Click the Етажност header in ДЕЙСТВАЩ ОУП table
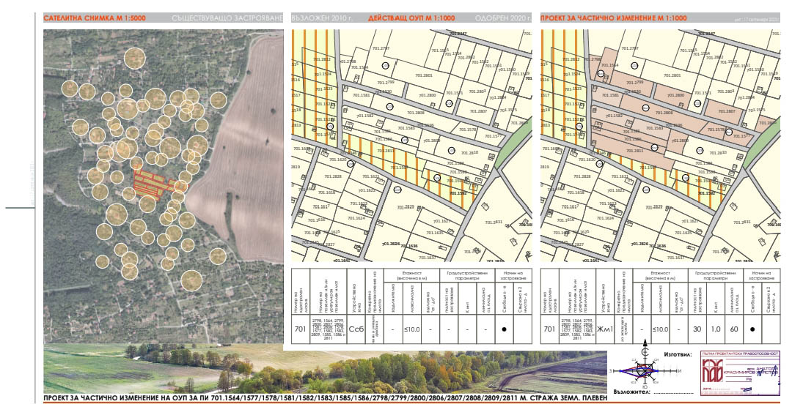This screenshot has height=415, width=792. pos(411,275)
